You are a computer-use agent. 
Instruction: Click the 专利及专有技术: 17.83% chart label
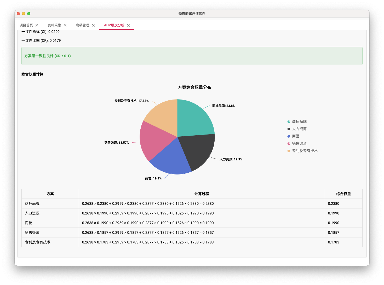pos(131,101)
